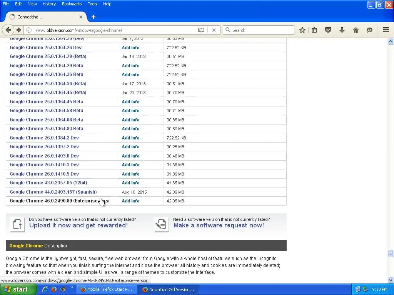394x295 pixels.
Task: Open the View menu
Action: pos(32,4)
